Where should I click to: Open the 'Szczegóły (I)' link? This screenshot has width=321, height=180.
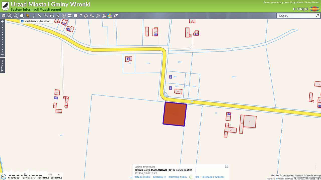pos(159,177)
